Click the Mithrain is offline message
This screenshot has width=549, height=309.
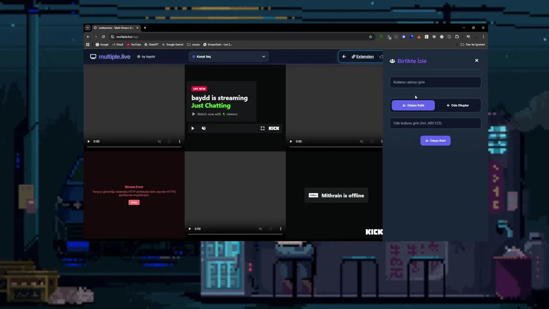coord(336,195)
